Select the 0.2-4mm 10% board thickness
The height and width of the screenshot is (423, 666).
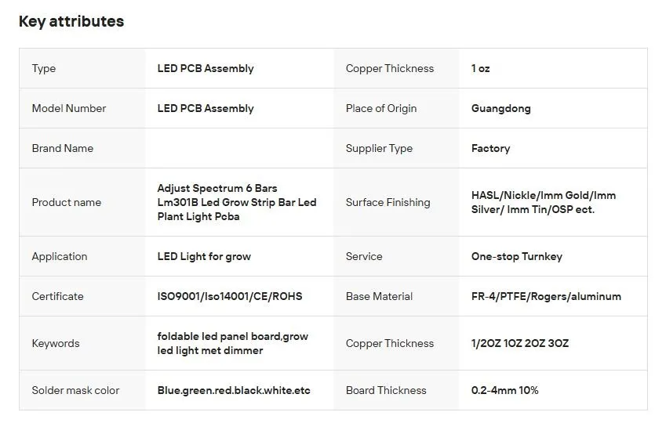click(504, 390)
